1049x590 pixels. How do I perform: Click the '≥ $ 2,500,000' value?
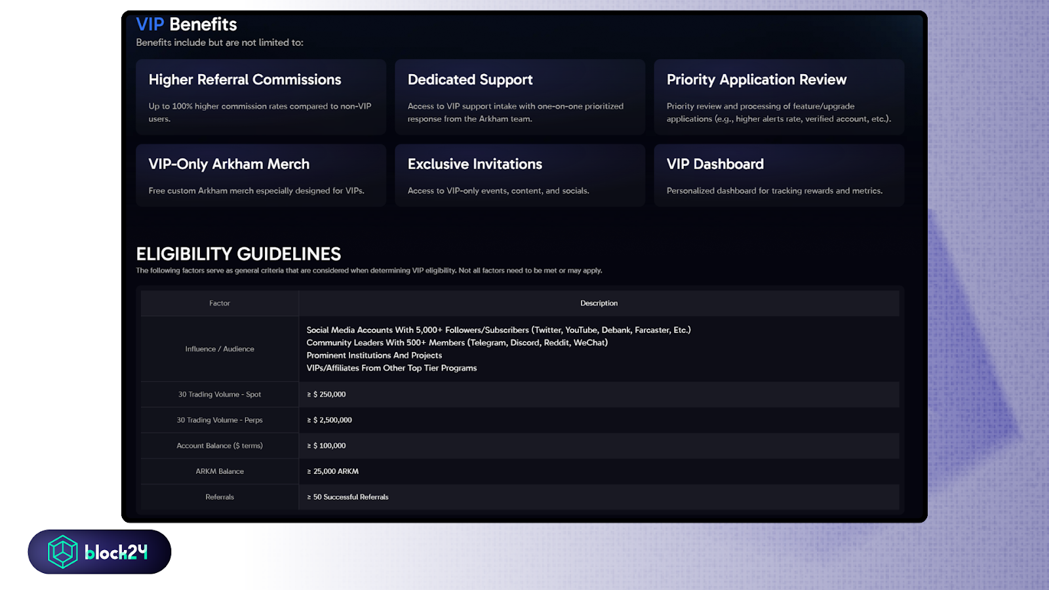pos(329,420)
